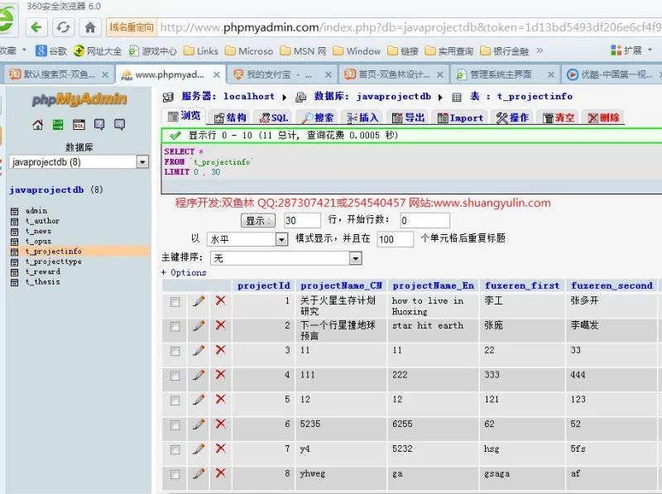Go to the browser home page icon
Viewport: 662px width, 494px height.
tap(90, 27)
